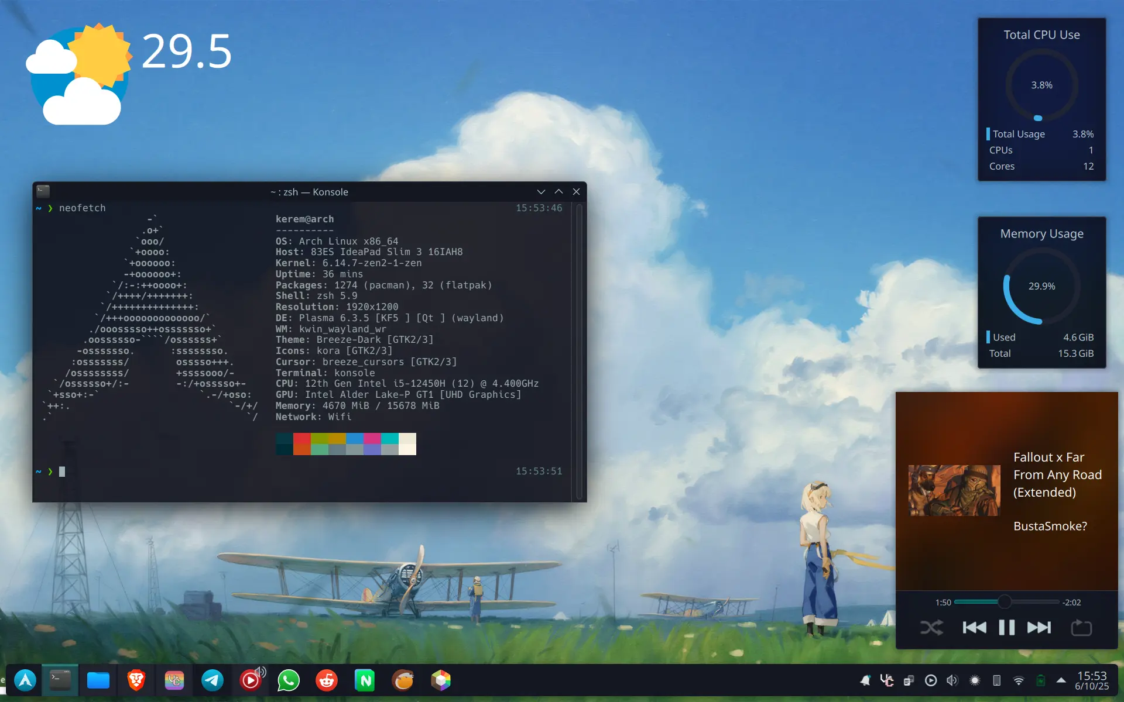Click the remaining time -2:02
Screen dimensions: 1124x702
click(1072, 603)
